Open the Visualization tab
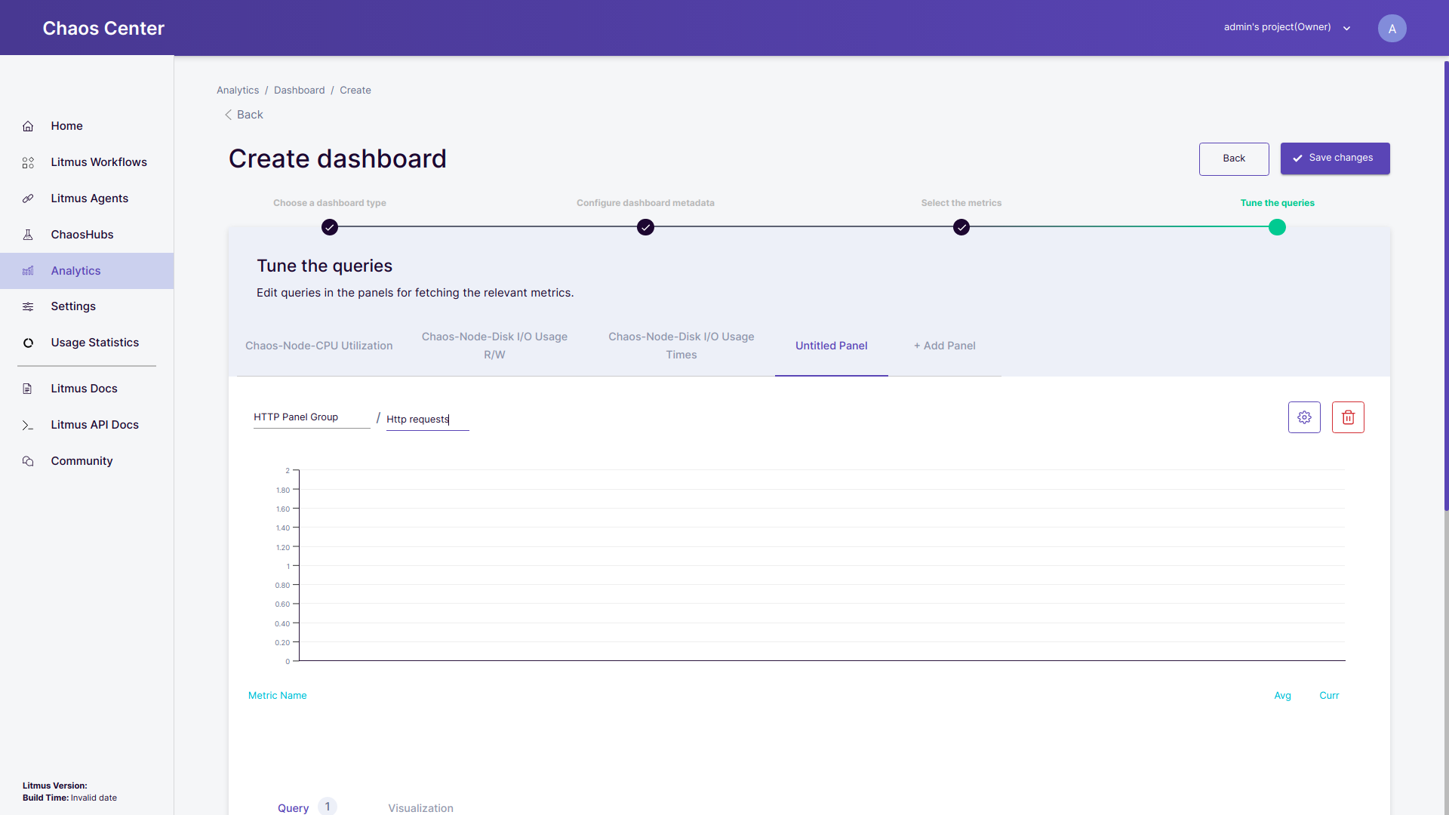 (420, 807)
